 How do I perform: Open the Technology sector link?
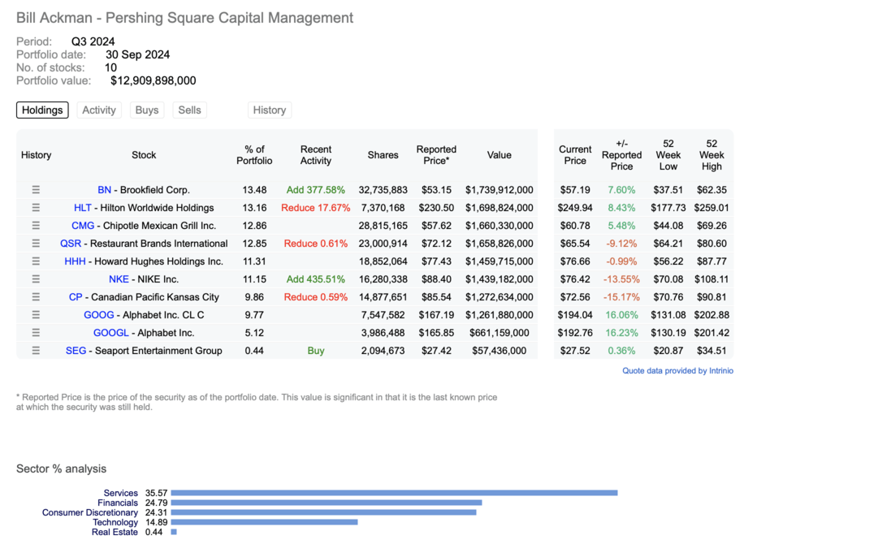click(x=115, y=522)
